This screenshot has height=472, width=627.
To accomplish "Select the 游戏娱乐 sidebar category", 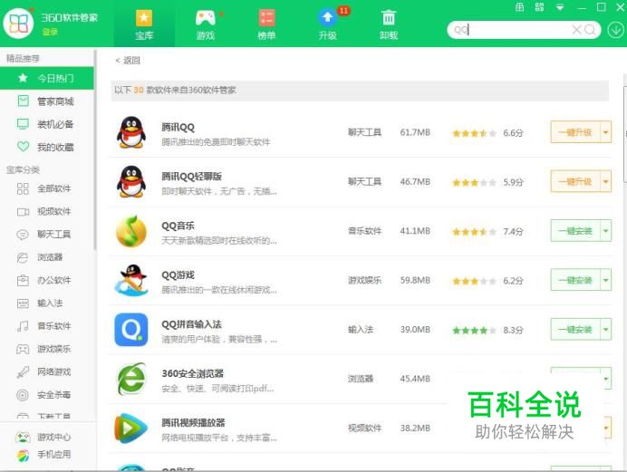I will click(47, 349).
